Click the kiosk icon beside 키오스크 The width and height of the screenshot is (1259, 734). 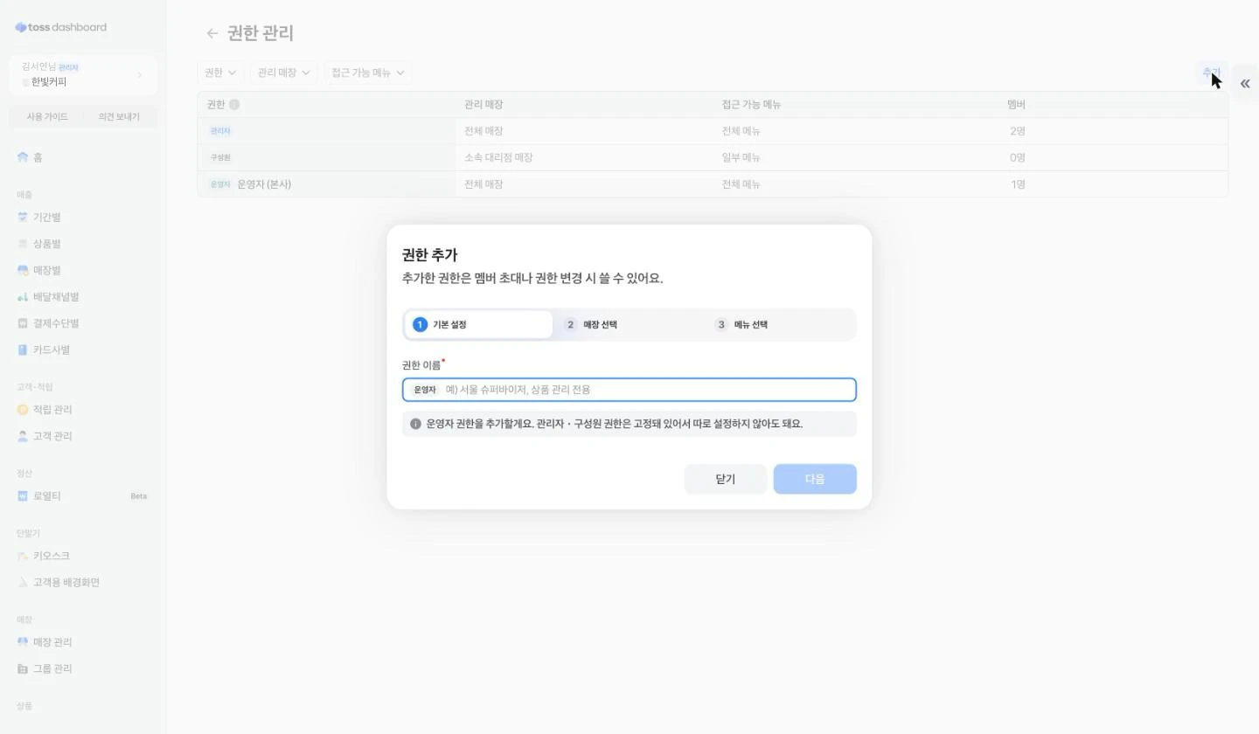point(23,556)
